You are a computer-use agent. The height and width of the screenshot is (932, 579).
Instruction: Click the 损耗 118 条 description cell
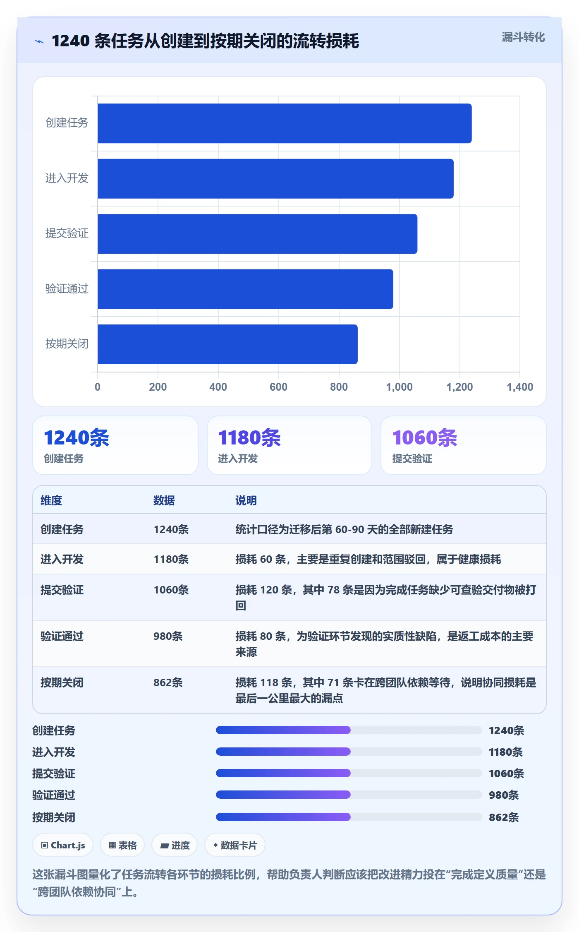click(386, 690)
